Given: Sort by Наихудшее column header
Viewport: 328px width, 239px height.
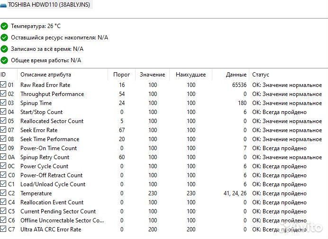Looking at the screenshot, I should [191, 75].
